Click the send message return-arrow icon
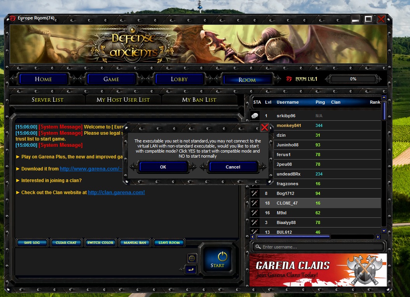Viewport: 410px width, 297px height. (x=191, y=269)
